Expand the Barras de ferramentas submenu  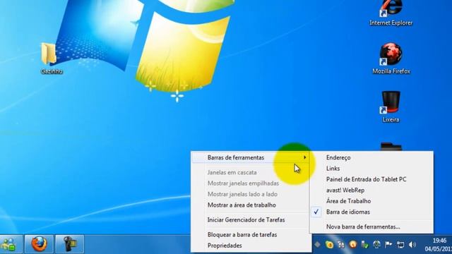[x=250, y=157]
